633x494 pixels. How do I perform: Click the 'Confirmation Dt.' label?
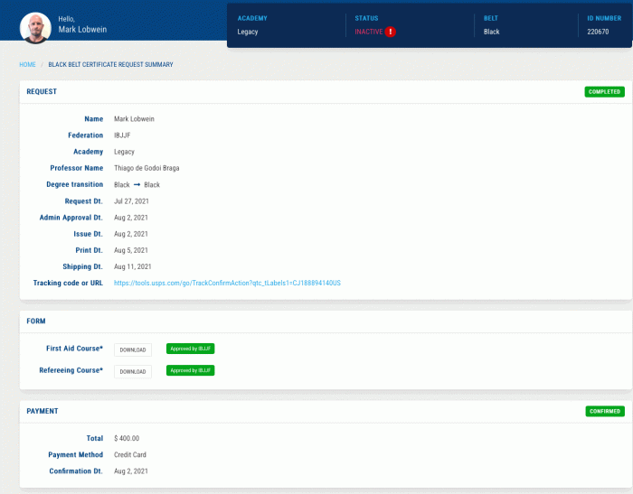[x=76, y=471]
